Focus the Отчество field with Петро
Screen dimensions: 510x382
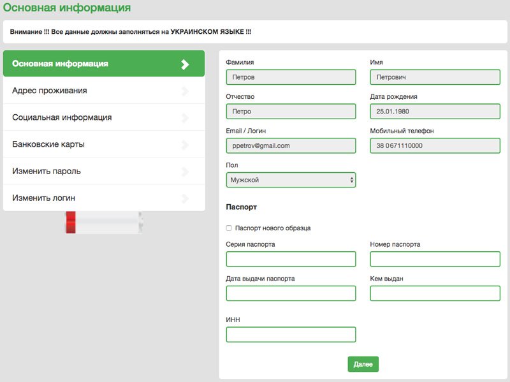pyautogui.click(x=291, y=111)
